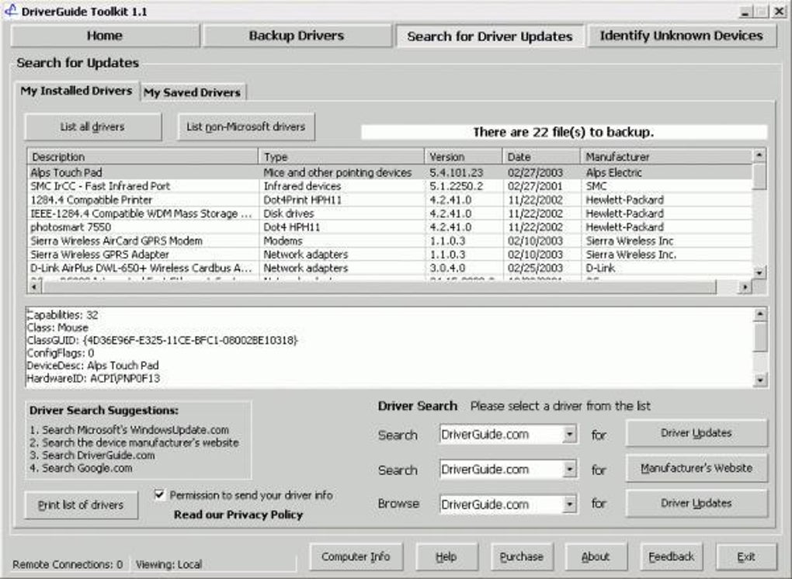The height and width of the screenshot is (579, 792).
Task: Click driver list scroll down arrow
Action: (759, 272)
